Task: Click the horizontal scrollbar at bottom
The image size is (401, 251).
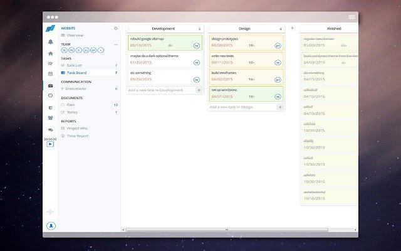Action: point(227,230)
